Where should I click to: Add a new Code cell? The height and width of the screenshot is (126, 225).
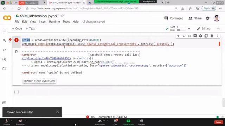point(17,29)
